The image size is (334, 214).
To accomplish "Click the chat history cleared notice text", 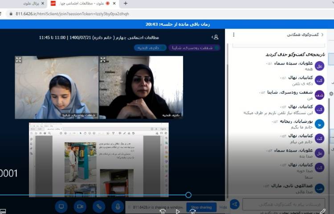I will click(x=295, y=54).
